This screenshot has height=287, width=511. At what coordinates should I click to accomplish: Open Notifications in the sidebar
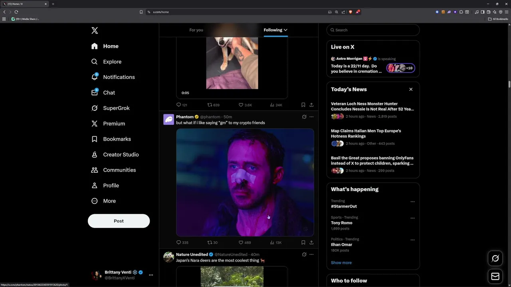(x=113, y=77)
